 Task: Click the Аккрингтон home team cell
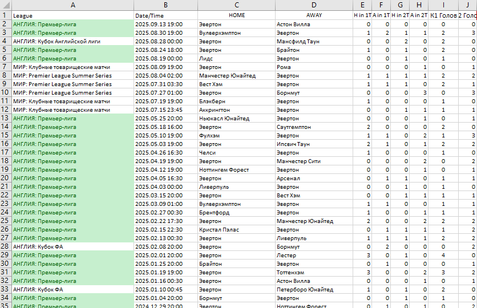pos(236,110)
